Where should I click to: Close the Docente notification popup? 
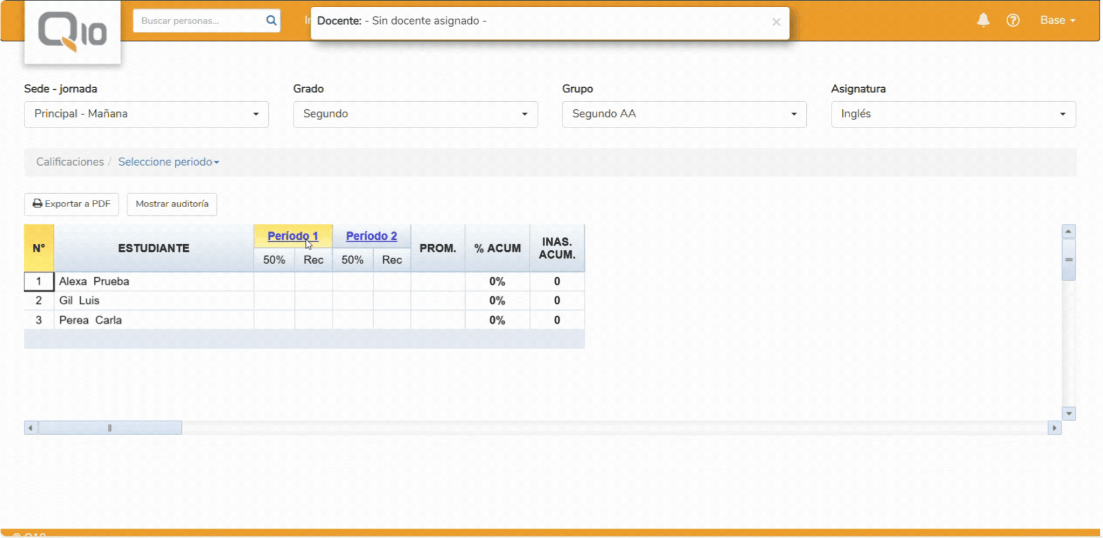coord(776,22)
